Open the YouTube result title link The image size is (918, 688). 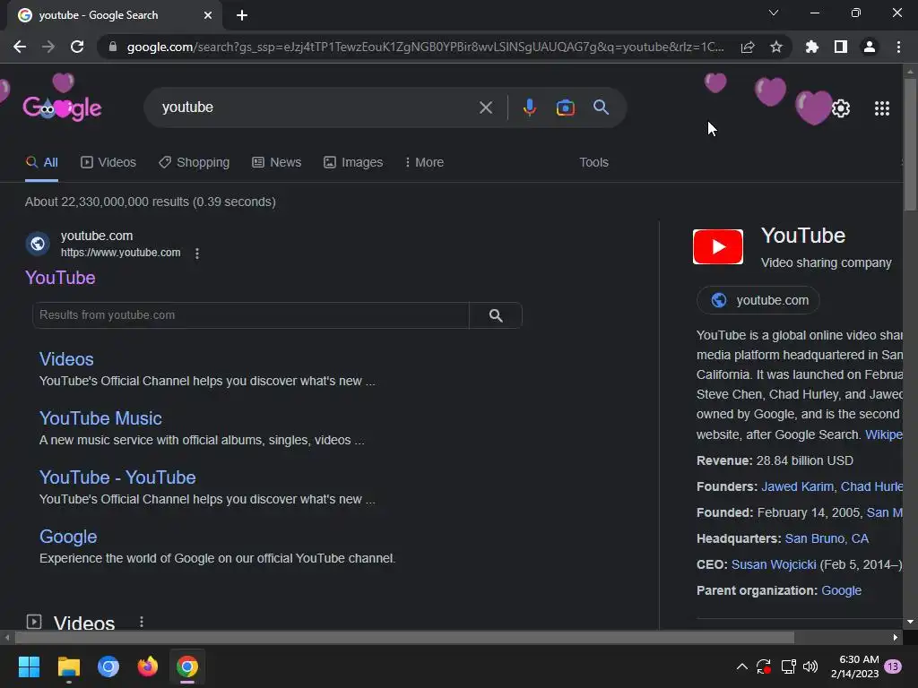point(60,278)
